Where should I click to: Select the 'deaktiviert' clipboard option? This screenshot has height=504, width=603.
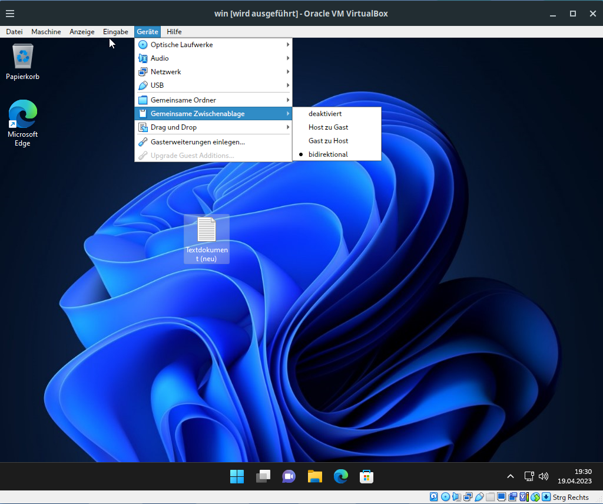(x=324, y=114)
